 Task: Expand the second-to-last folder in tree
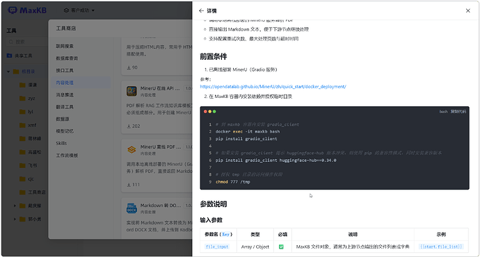(x=15, y=206)
